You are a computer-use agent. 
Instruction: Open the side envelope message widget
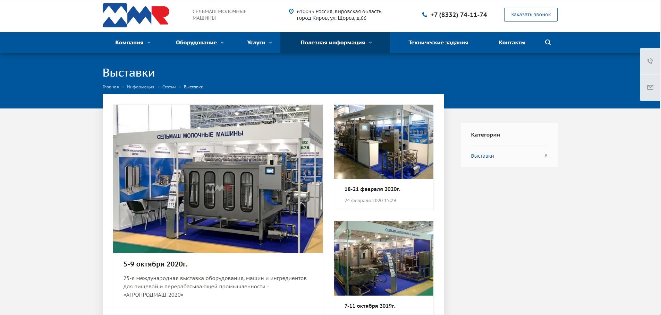[x=650, y=87]
